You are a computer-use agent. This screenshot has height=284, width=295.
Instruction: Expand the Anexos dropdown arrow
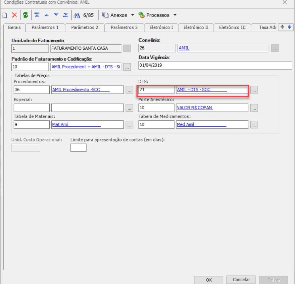click(133, 15)
